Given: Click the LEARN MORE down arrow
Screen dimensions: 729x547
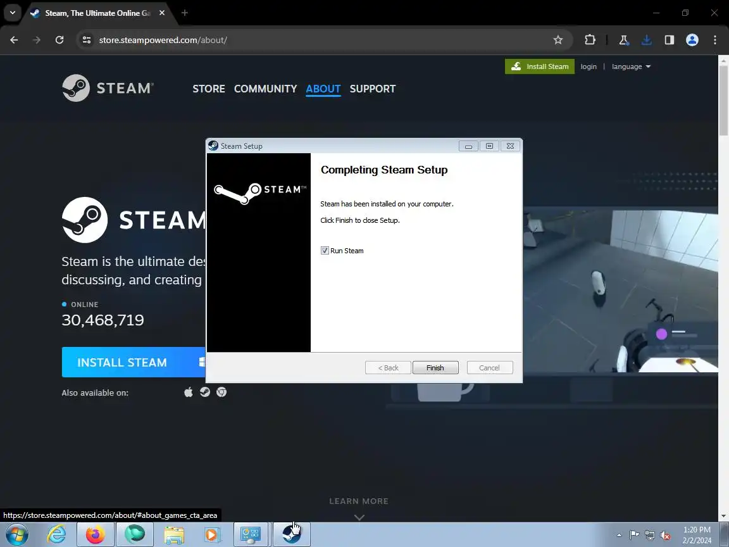Looking at the screenshot, I should point(359,517).
